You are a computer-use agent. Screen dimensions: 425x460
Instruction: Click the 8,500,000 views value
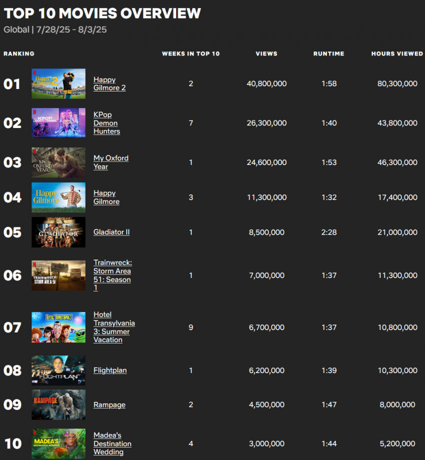click(x=266, y=232)
